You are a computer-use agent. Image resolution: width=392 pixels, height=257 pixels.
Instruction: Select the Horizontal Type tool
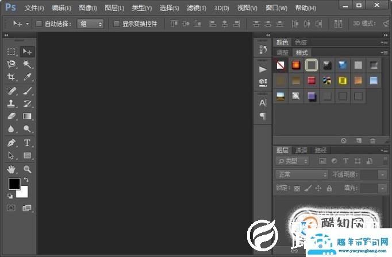pyautogui.click(x=27, y=143)
